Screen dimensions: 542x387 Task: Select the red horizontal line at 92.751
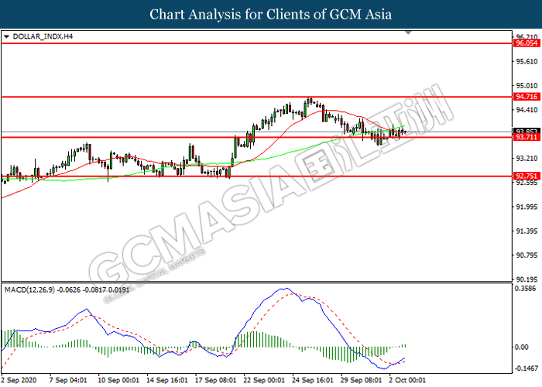(x=256, y=176)
